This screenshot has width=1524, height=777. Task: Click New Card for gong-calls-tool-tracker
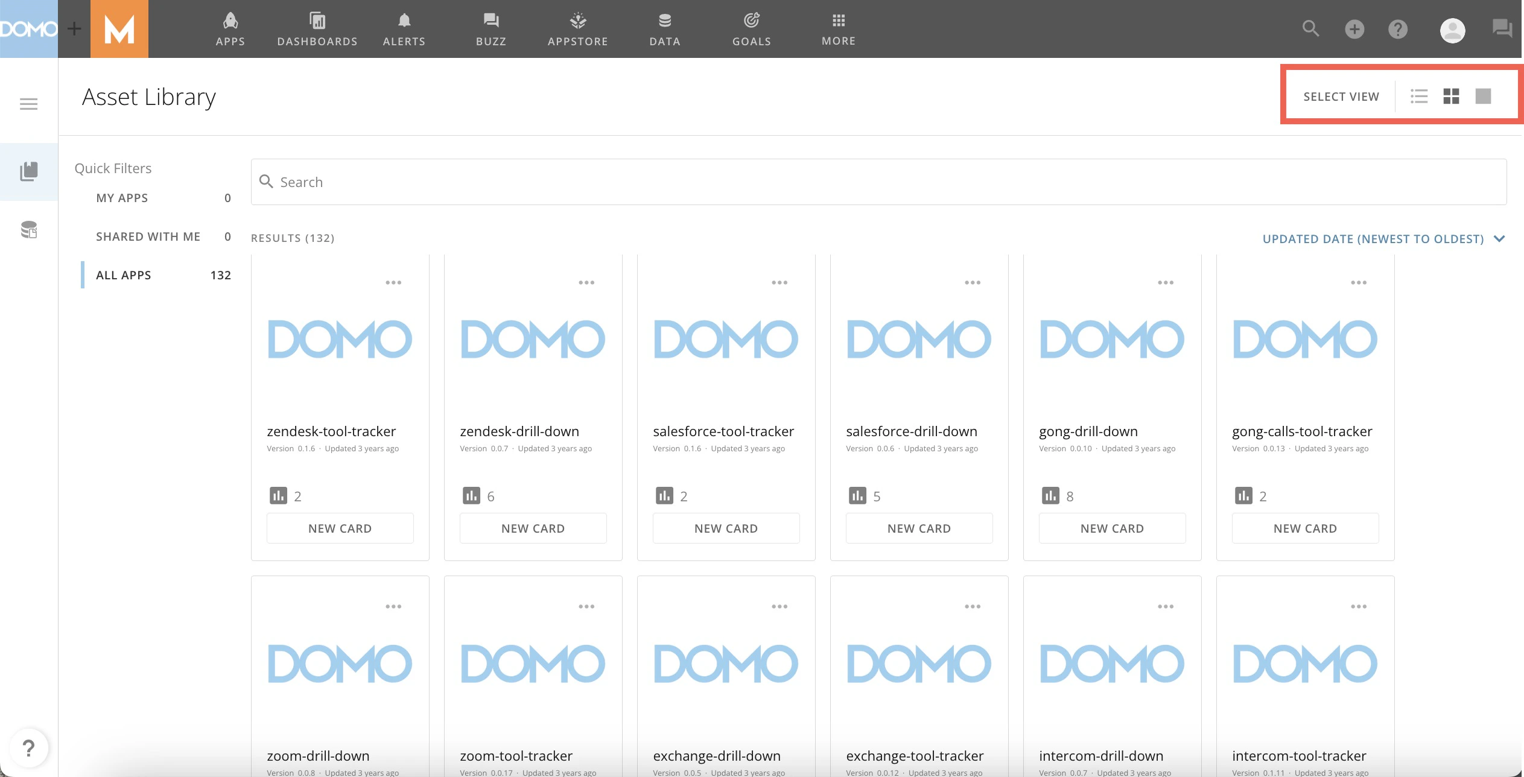[x=1306, y=528]
